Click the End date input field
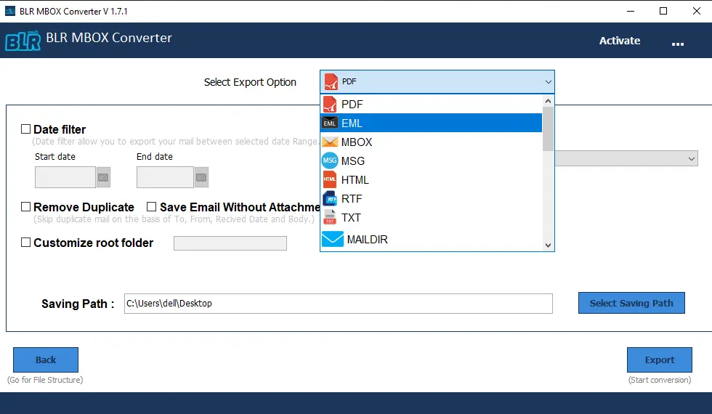712x414 pixels. [166, 177]
